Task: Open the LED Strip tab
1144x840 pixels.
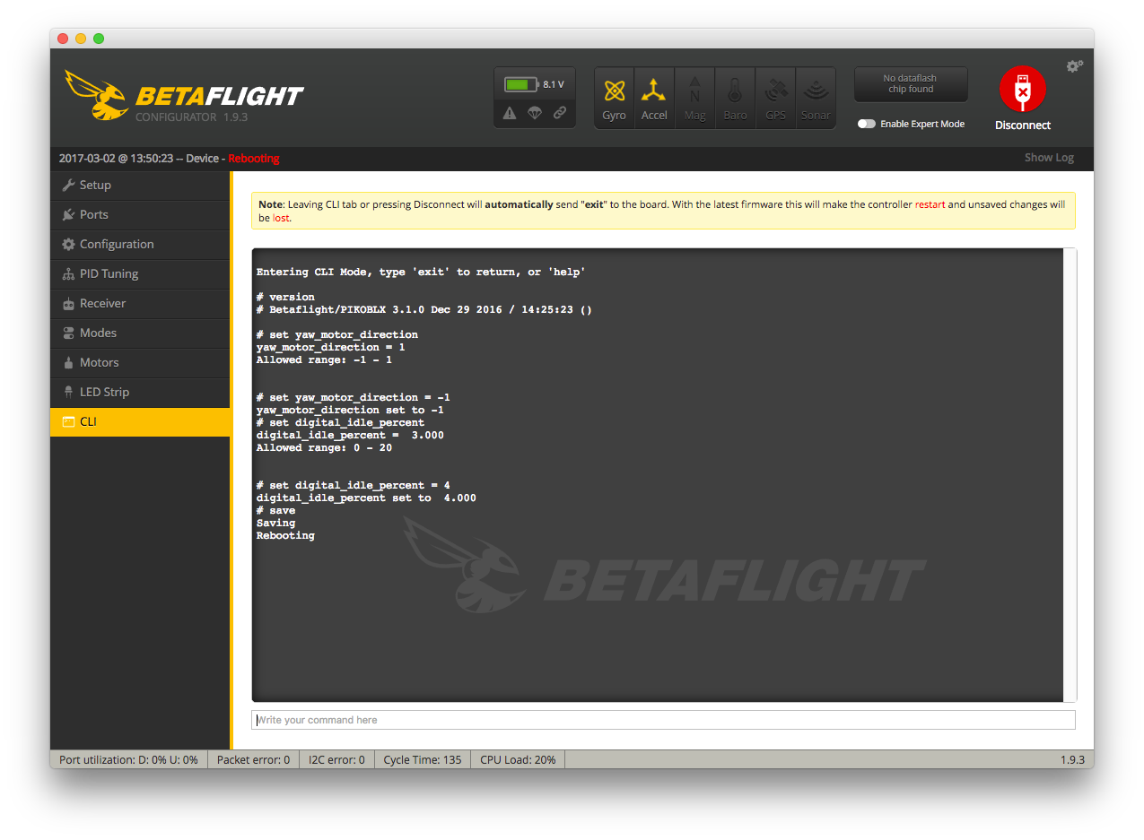Action: (x=140, y=393)
